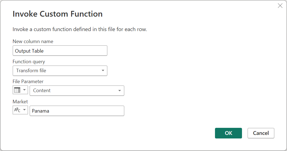Image resolution: width=287 pixels, height=151 pixels.
Task: Close the Invoke Custom Function dialog
Action: [x=280, y=6]
